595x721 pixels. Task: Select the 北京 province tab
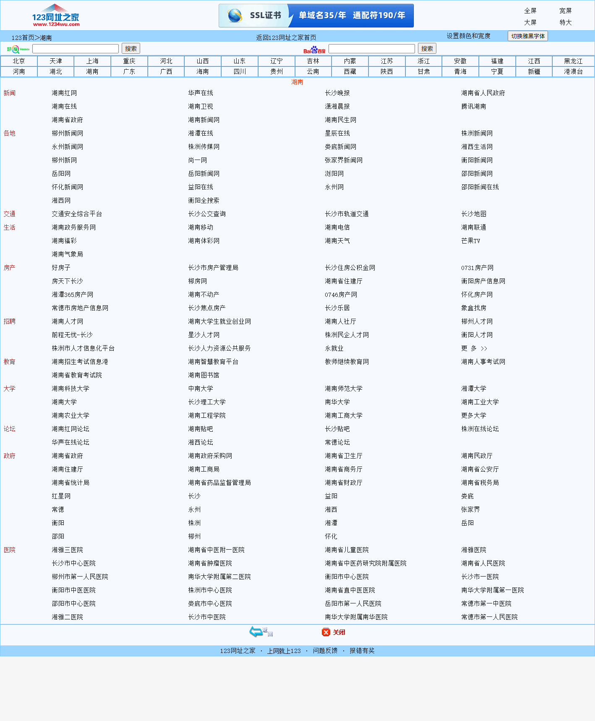pyautogui.click(x=19, y=61)
